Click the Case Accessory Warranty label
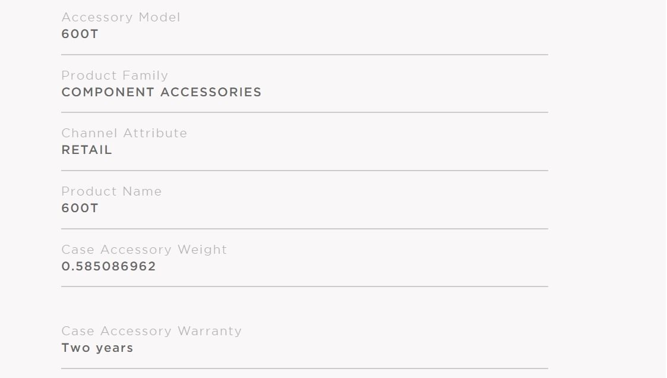The height and width of the screenshot is (378, 667). [151, 330]
